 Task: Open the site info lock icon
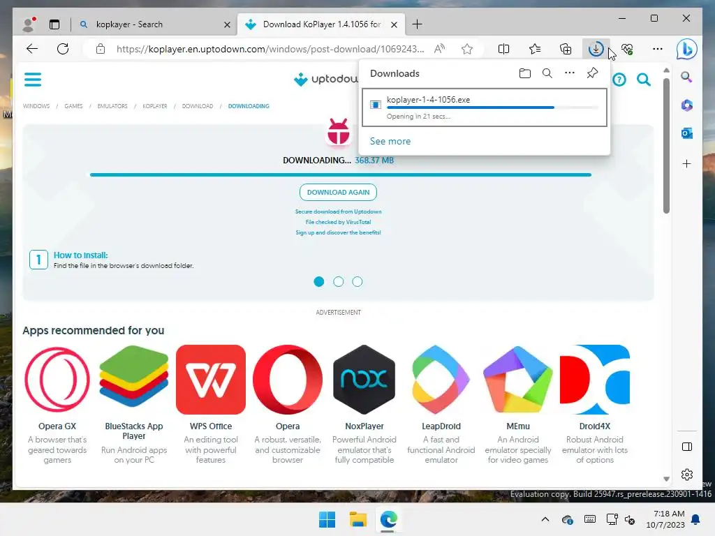101,49
